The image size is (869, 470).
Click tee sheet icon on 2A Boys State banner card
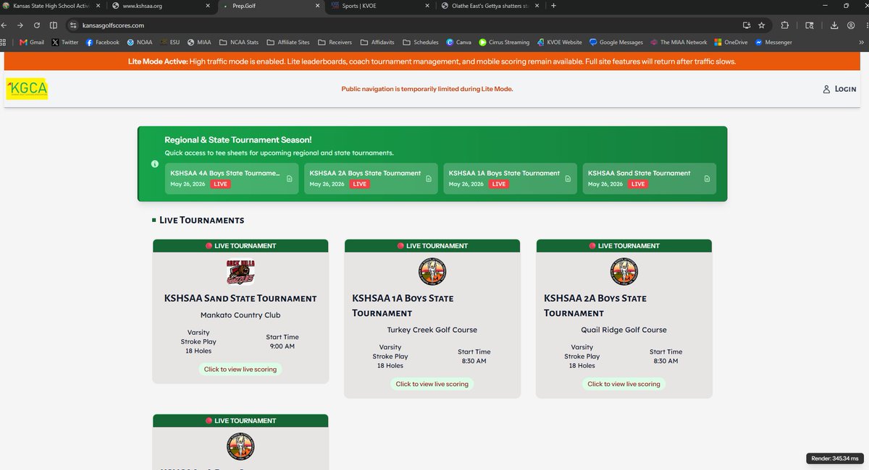[x=428, y=179]
